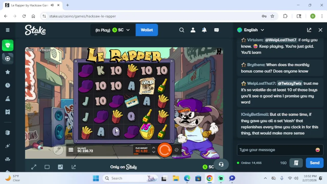Click the Stake logo
Image resolution: width=327 pixels, height=184 pixels.
[x=35, y=30]
